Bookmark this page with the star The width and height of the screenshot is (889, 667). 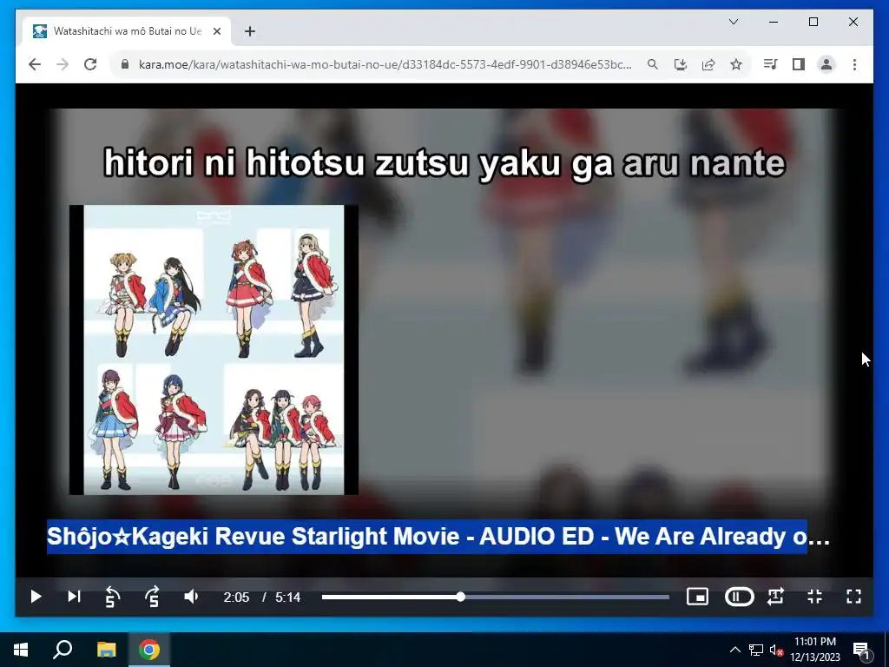click(736, 64)
